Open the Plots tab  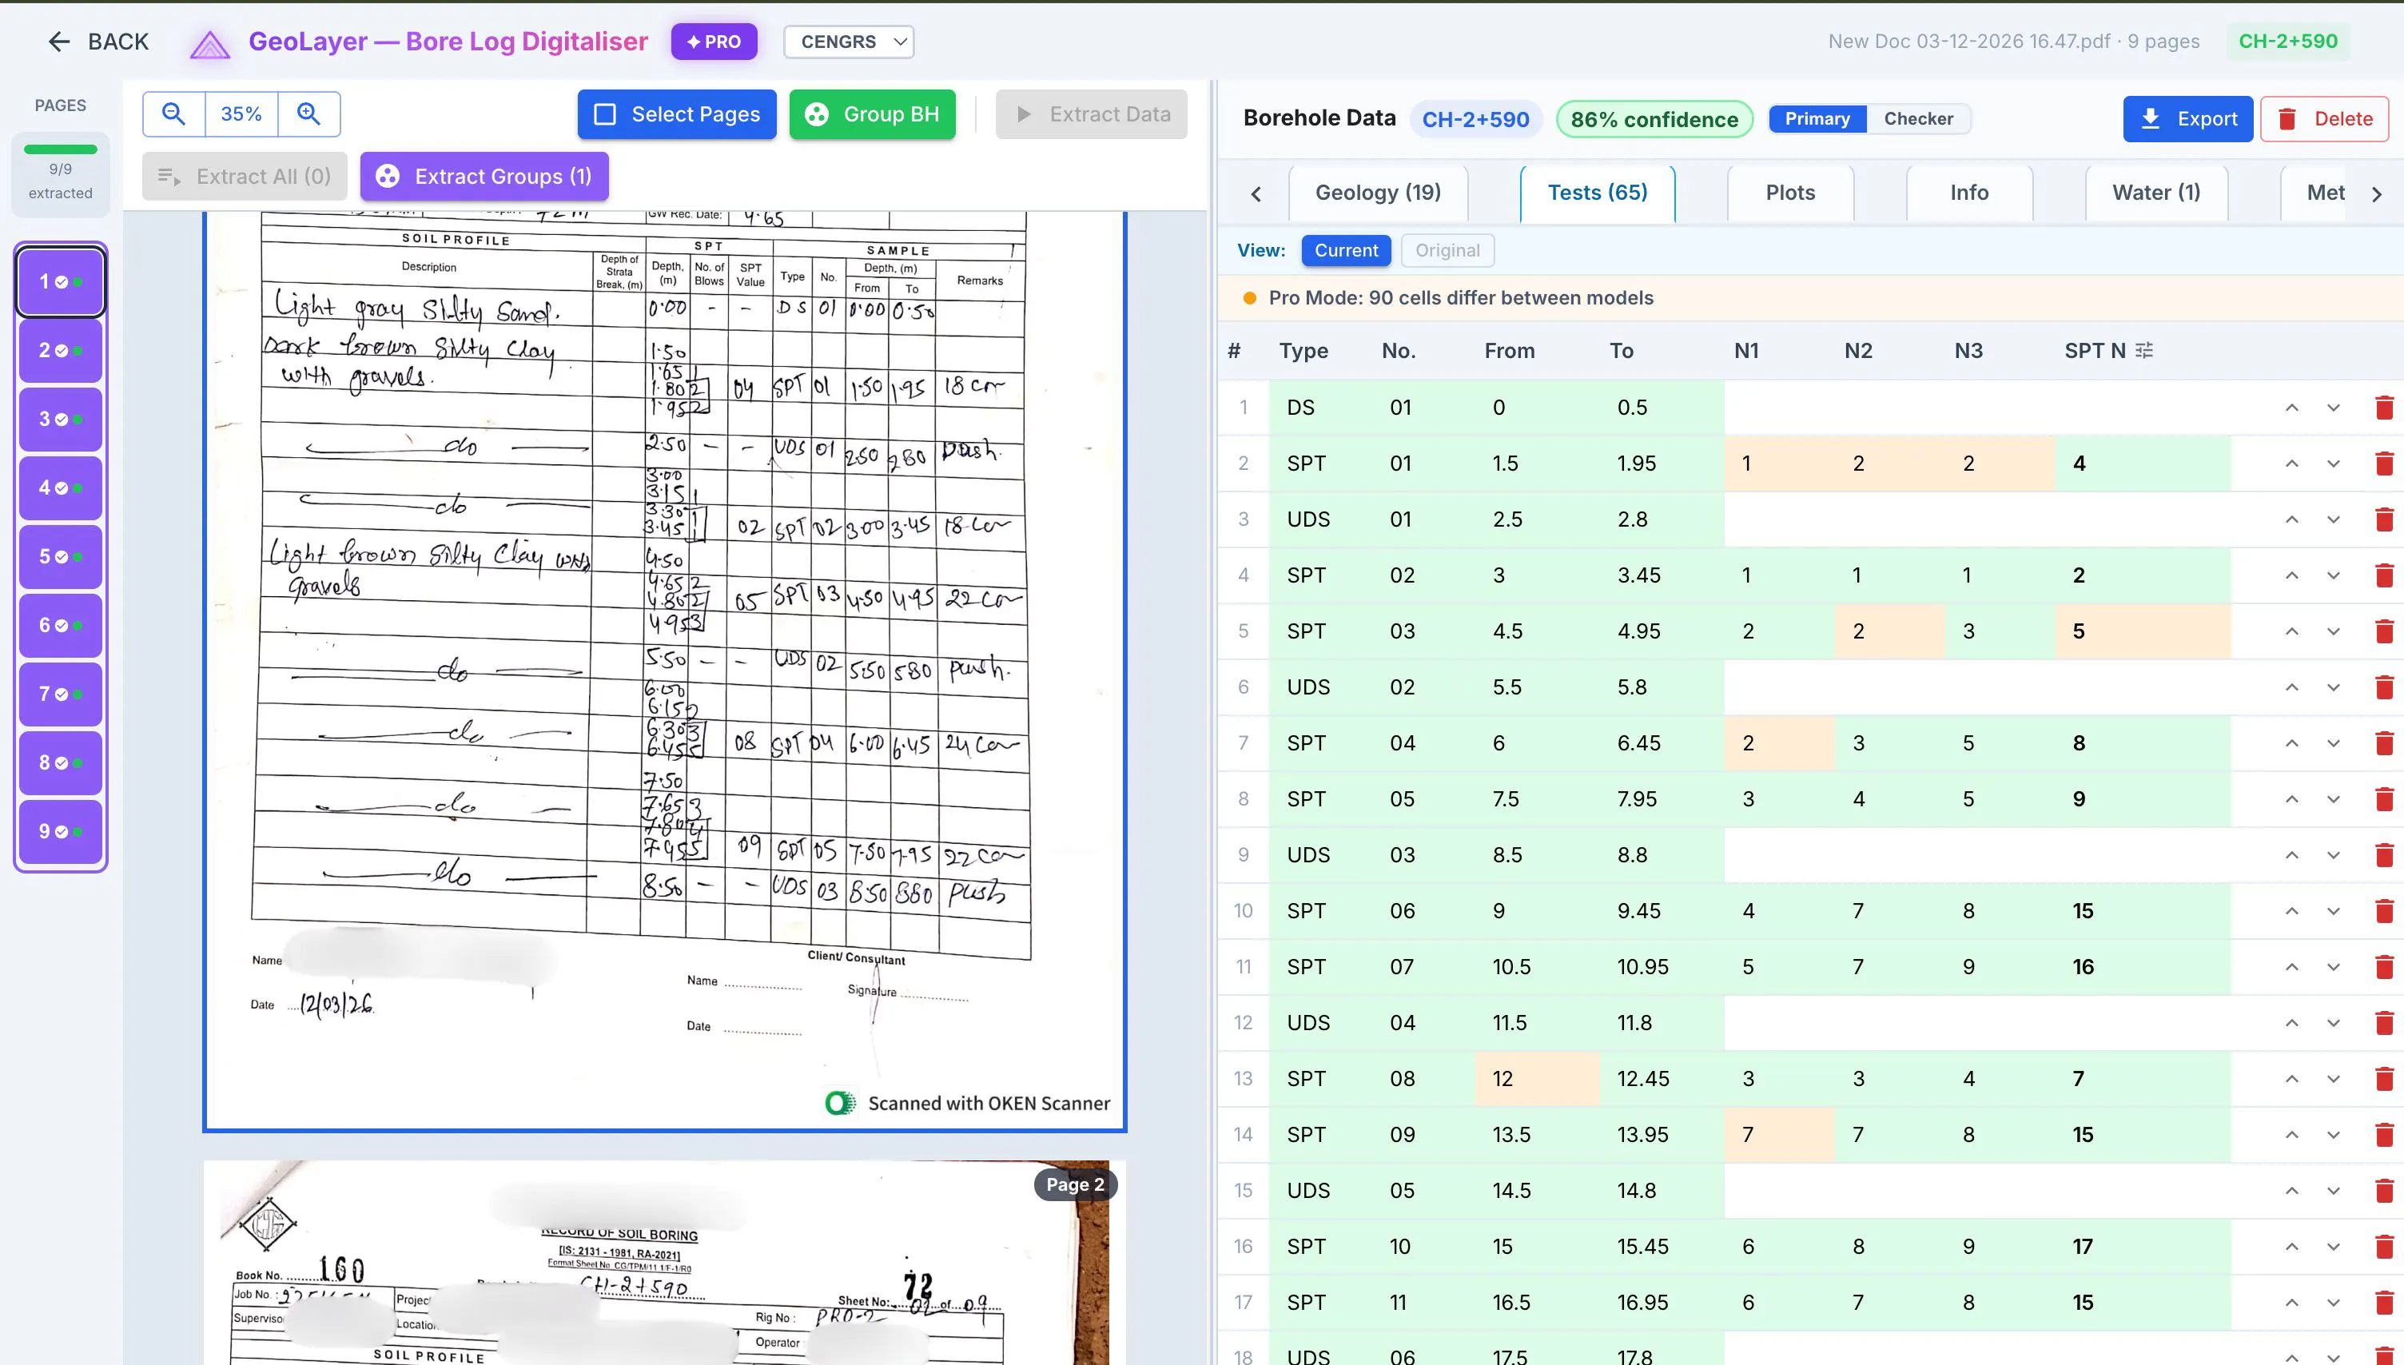pyautogui.click(x=1790, y=193)
